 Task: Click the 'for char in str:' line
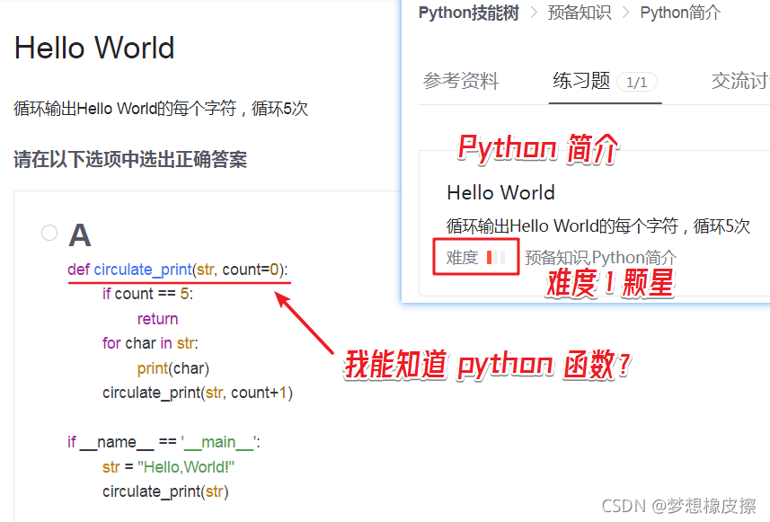[x=150, y=343]
